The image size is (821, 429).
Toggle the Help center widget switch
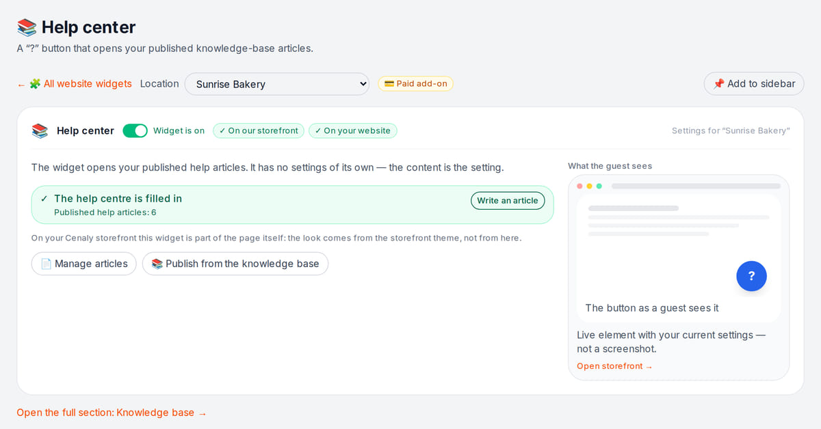click(135, 130)
